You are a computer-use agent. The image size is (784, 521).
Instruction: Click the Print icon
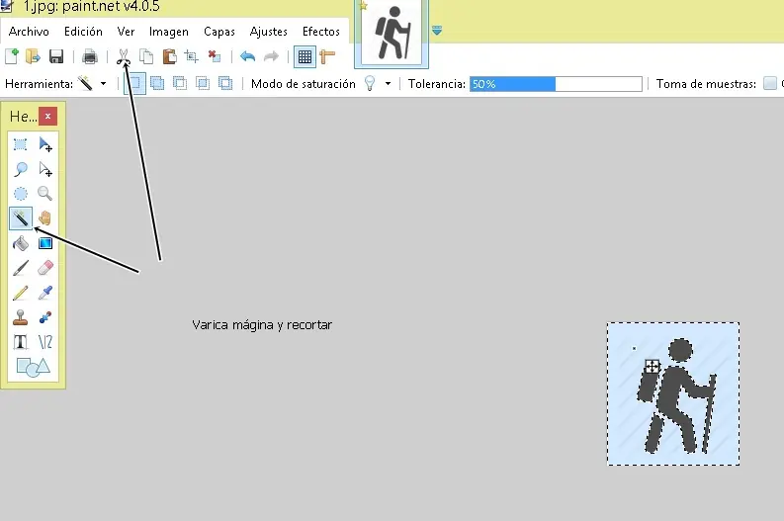(90, 56)
